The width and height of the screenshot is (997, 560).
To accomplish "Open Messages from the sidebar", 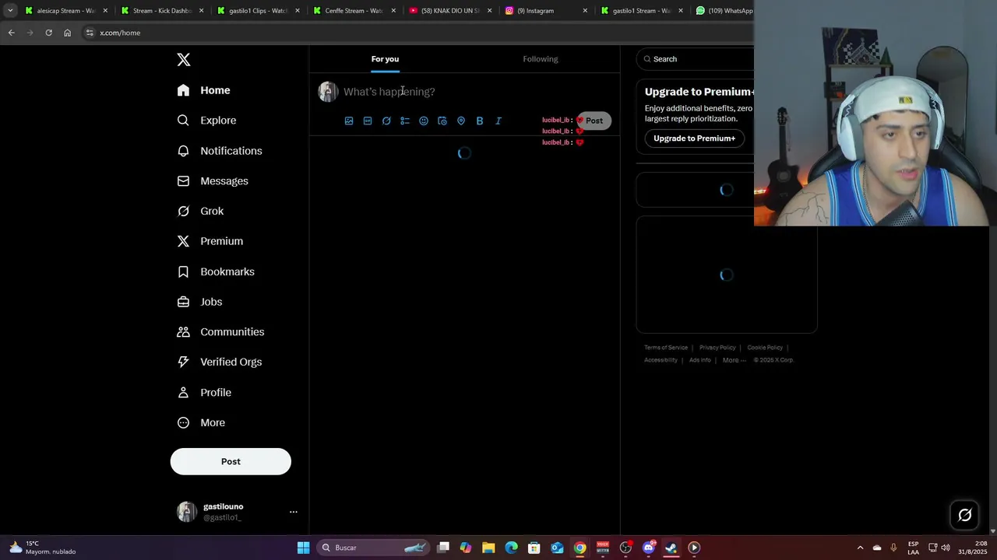I will 213,181.
